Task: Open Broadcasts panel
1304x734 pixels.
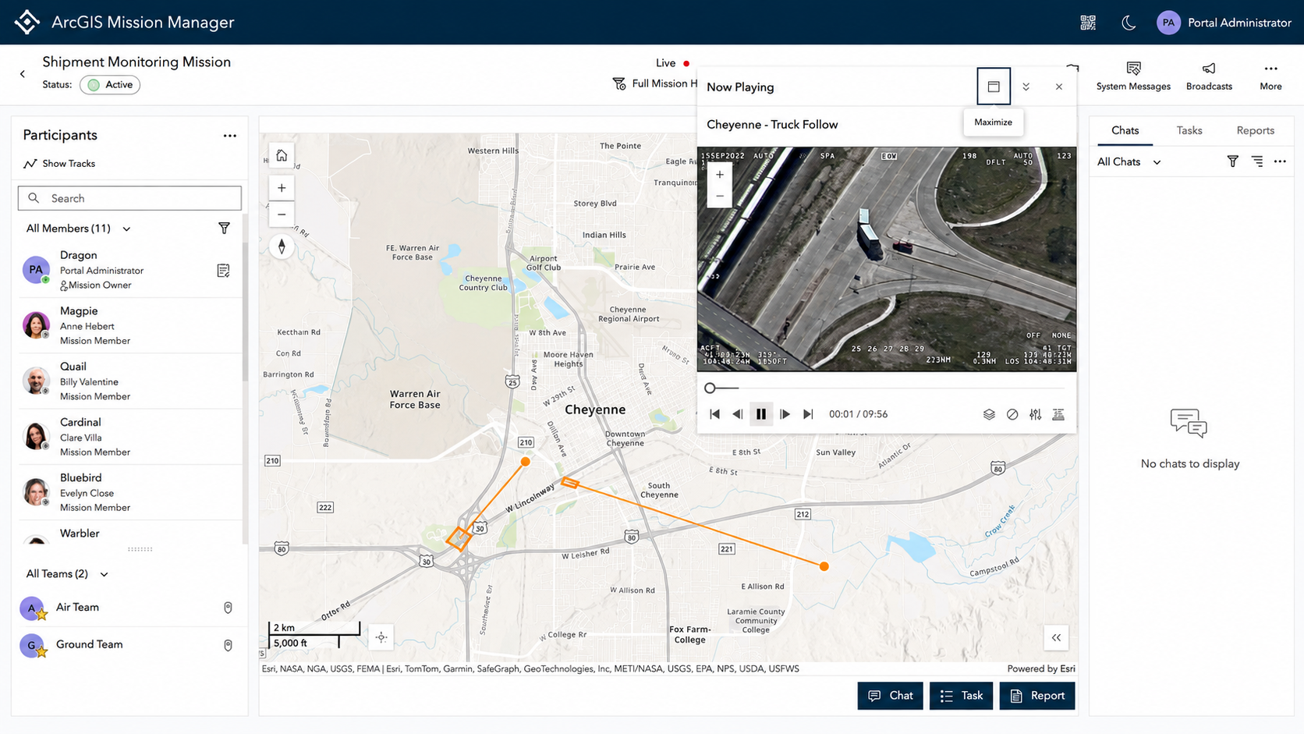Action: click(x=1209, y=76)
